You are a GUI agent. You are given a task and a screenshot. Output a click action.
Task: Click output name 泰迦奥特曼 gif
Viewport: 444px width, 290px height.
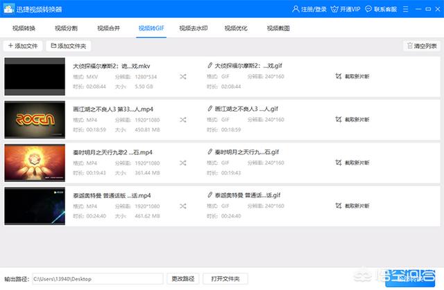click(248, 195)
